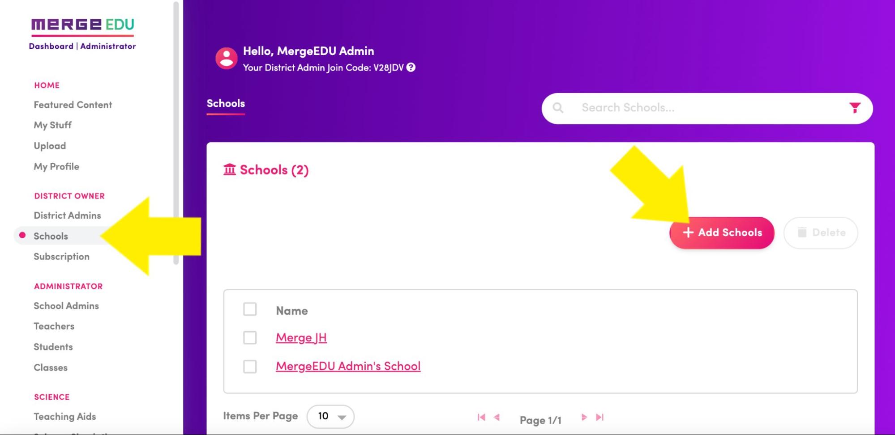Click the sidebar vertical scrollbar
Image resolution: width=895 pixels, height=435 pixels.
point(176,133)
